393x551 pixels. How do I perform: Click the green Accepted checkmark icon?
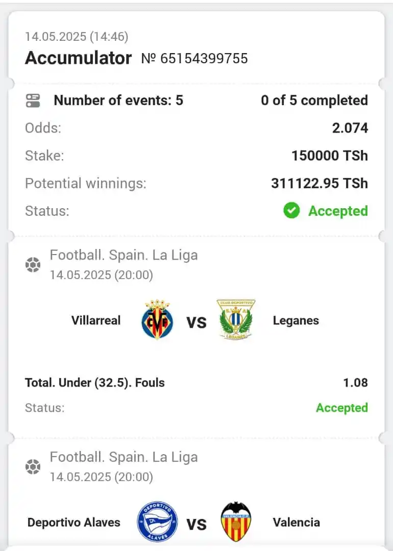[x=291, y=211]
